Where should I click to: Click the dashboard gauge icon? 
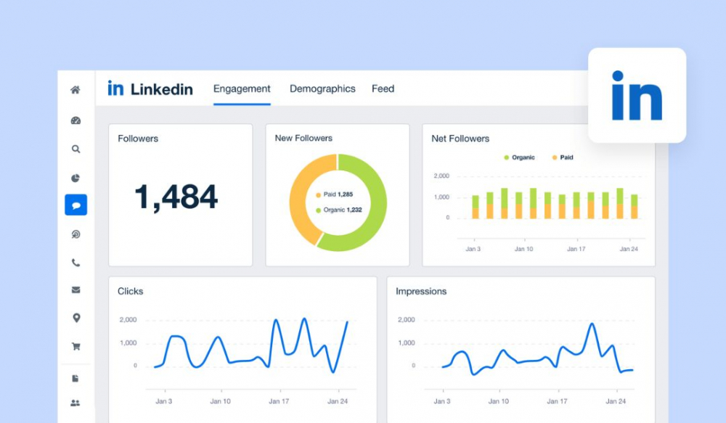(76, 120)
